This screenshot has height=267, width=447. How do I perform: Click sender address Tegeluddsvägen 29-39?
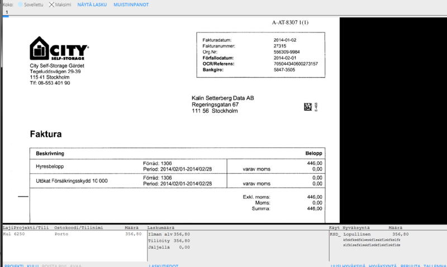[55, 71]
